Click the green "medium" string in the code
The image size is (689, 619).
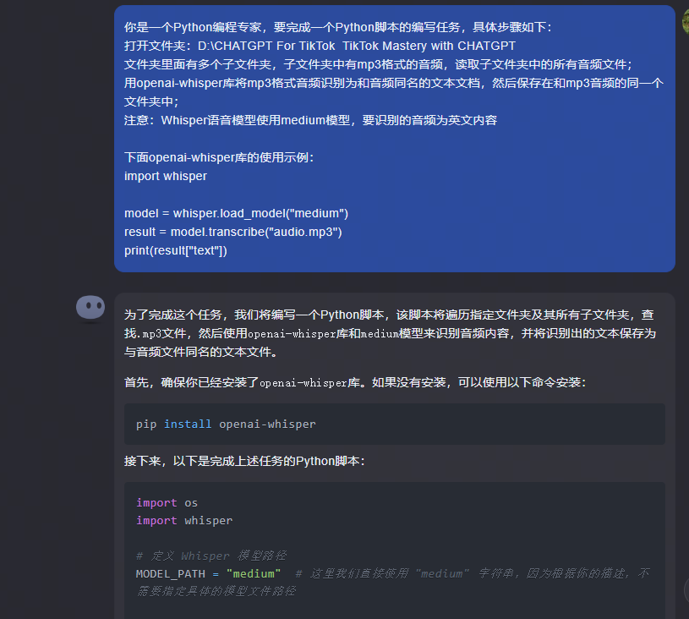click(x=254, y=573)
